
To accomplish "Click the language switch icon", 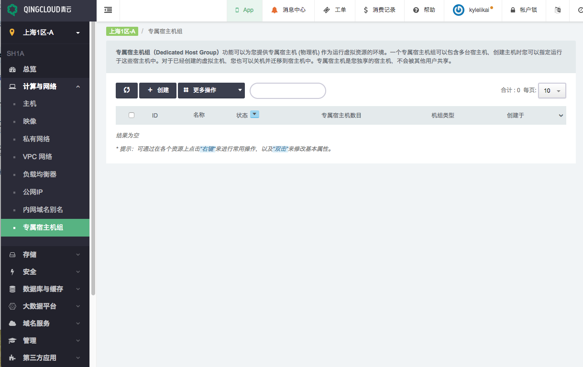I will click(x=558, y=10).
